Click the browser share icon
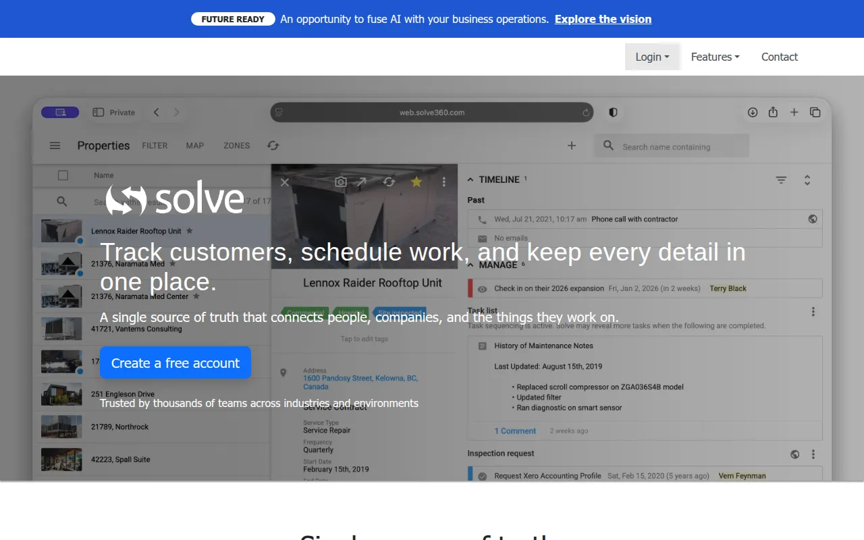This screenshot has width=864, height=540. coord(773,112)
